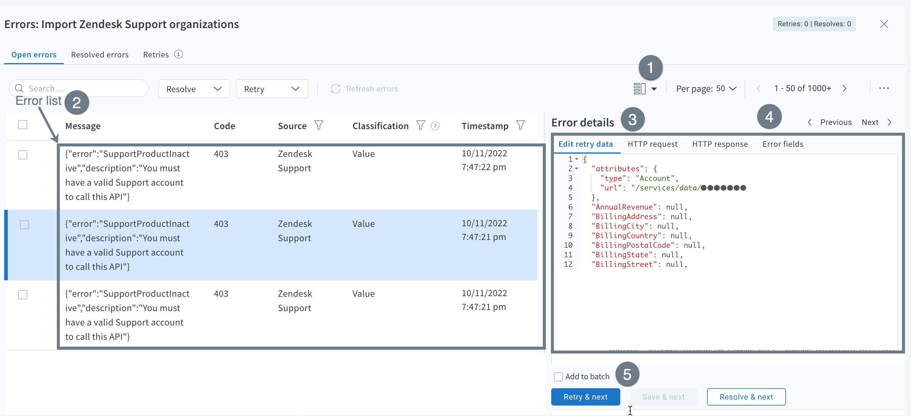The image size is (911, 416).
Task: Click Save & next button
Action: point(663,397)
